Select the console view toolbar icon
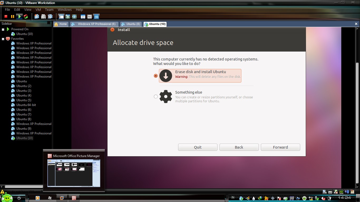The width and height of the screenshot is (360, 202). pos(96,17)
